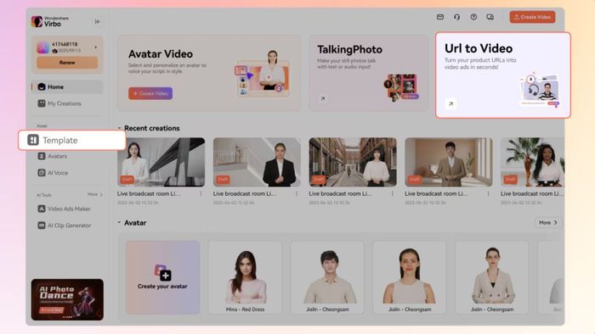Open the mail inbox icon in header
This screenshot has width=595, height=334.
point(440,17)
